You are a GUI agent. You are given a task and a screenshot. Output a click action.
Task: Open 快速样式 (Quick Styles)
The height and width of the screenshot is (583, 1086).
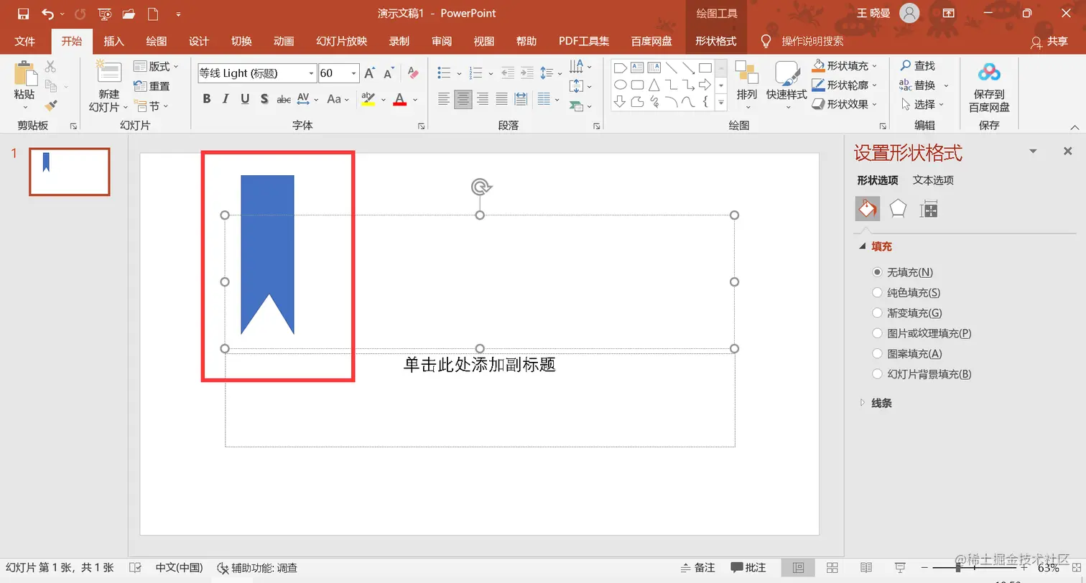click(x=786, y=86)
